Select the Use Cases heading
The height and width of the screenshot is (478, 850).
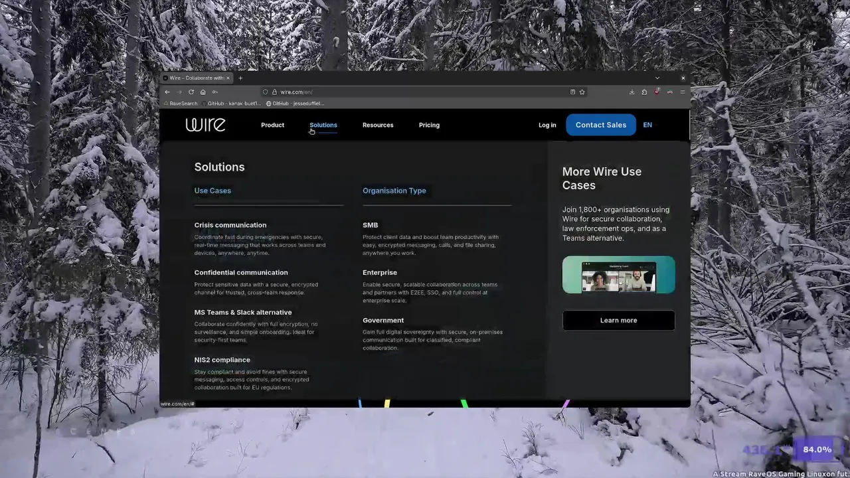click(x=212, y=191)
